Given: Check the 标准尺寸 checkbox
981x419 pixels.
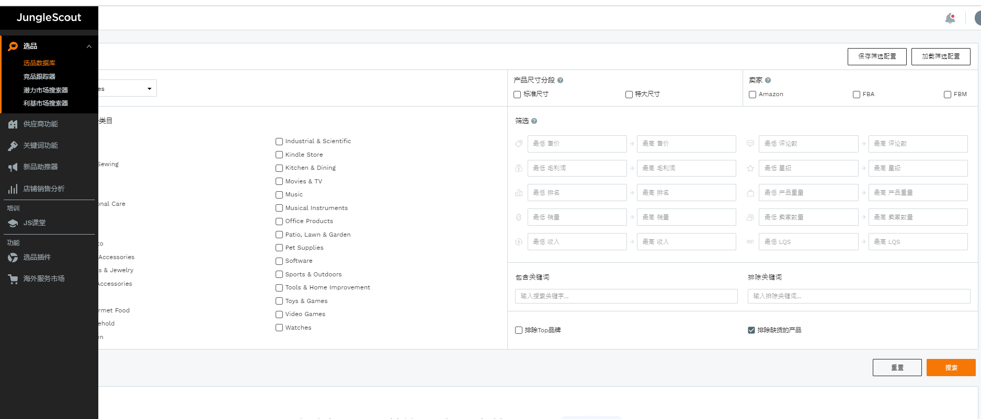Looking at the screenshot, I should (517, 95).
